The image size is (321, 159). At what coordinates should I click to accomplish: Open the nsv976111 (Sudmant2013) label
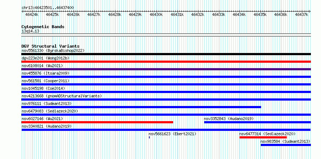click(x=47, y=103)
